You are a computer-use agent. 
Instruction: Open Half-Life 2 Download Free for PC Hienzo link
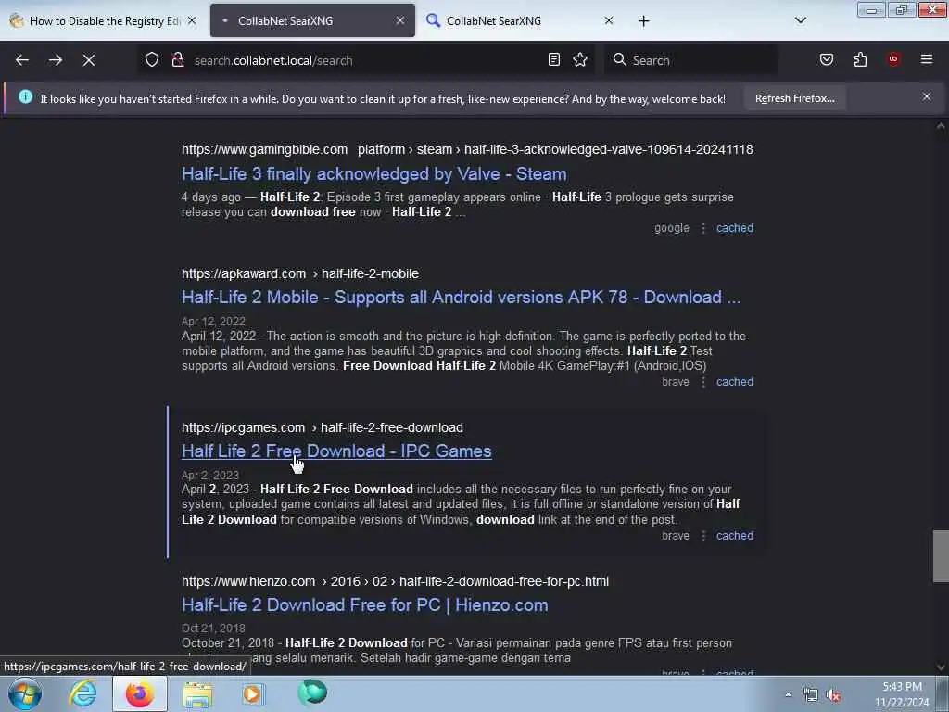[364, 604]
